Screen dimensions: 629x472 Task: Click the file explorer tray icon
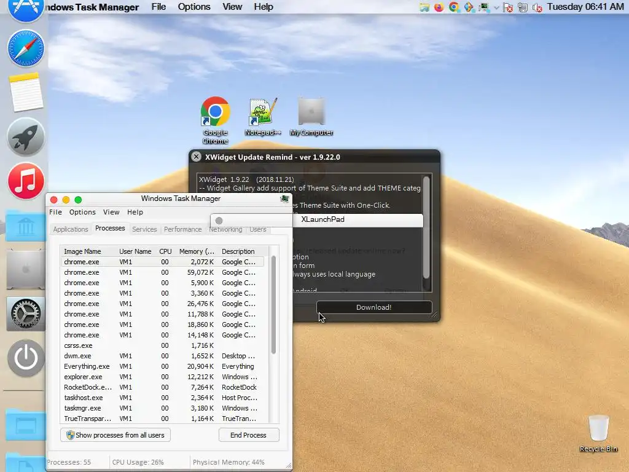424,7
